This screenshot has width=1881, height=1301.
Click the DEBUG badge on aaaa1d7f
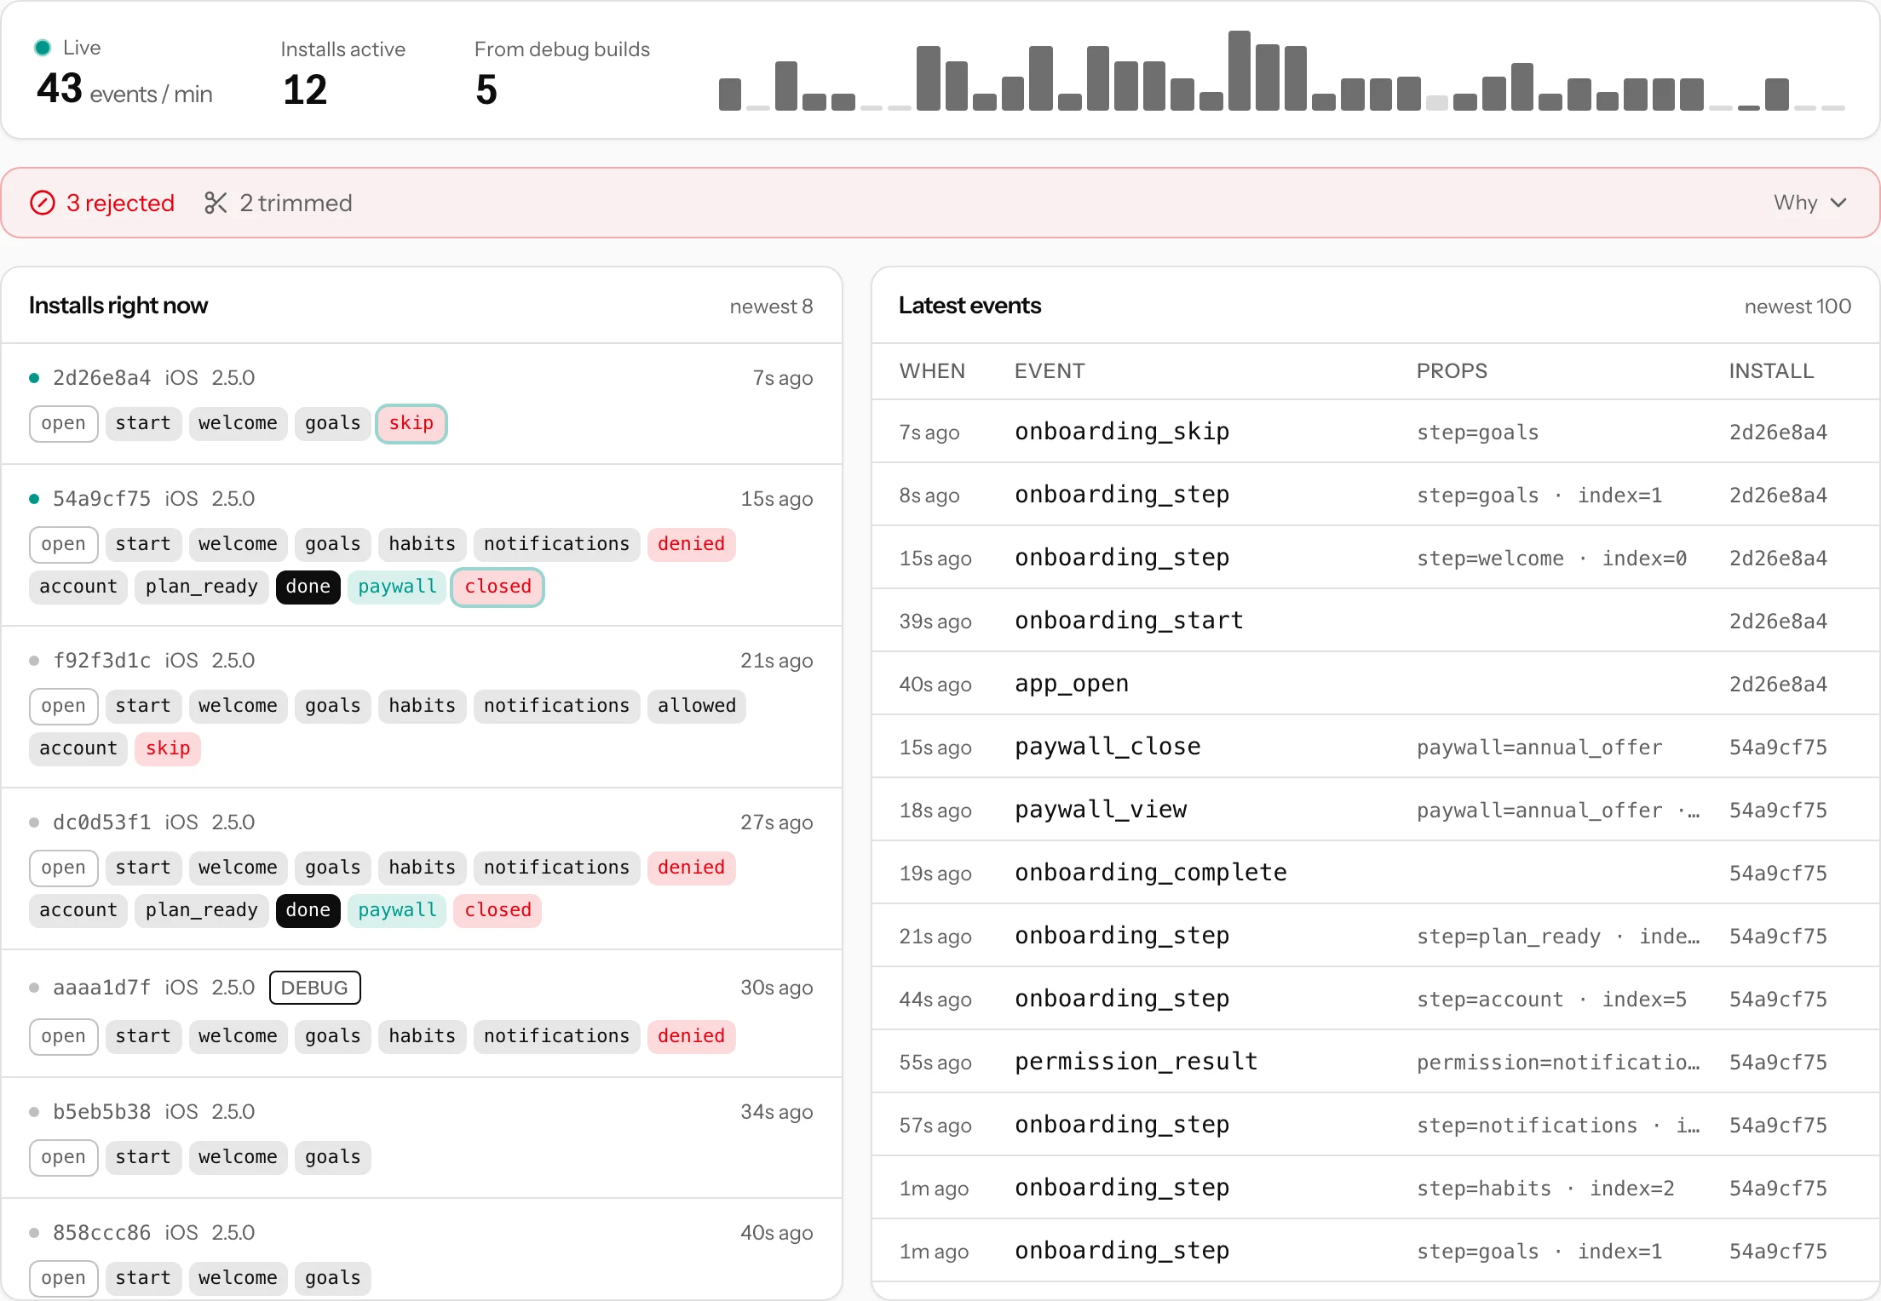314,988
